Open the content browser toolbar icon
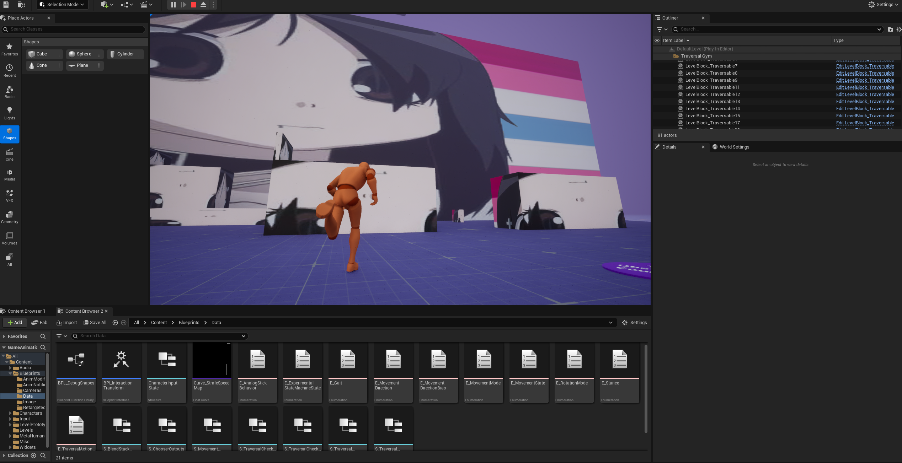 tap(22, 5)
